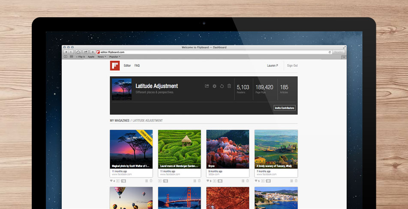Expand the News bookmarks dropdown
Screen dimensions: 408x209
[x=102, y=57]
